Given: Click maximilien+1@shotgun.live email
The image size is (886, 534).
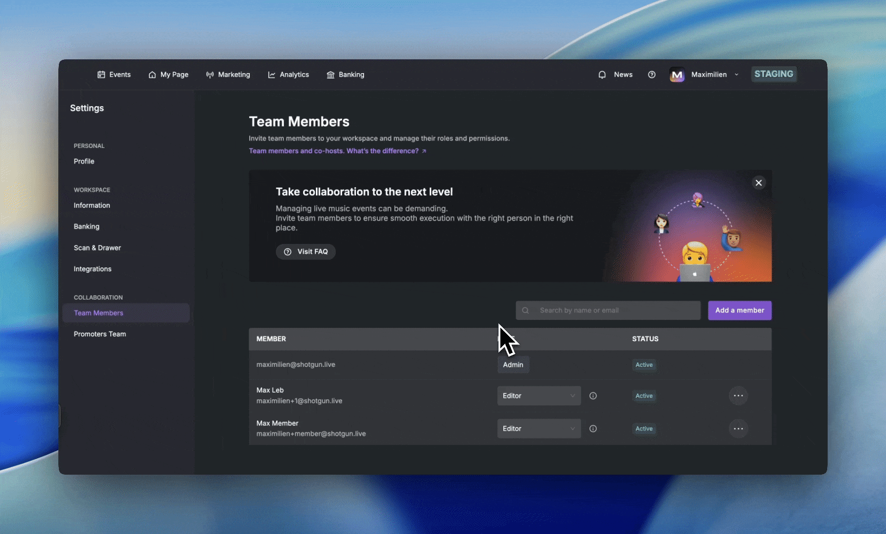Looking at the screenshot, I should tap(299, 401).
